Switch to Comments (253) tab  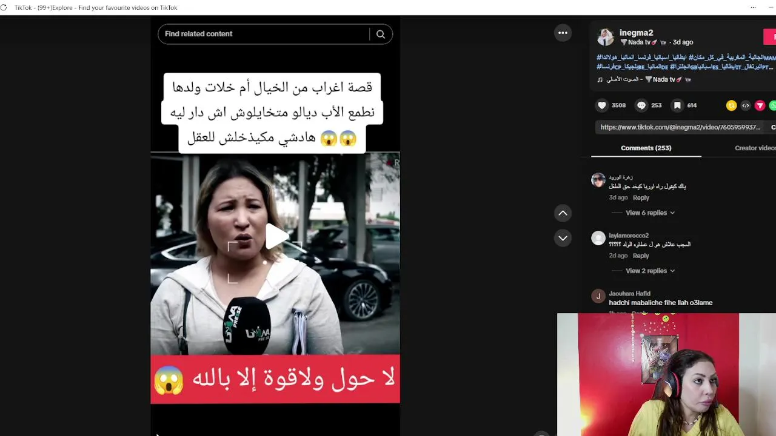(x=646, y=148)
